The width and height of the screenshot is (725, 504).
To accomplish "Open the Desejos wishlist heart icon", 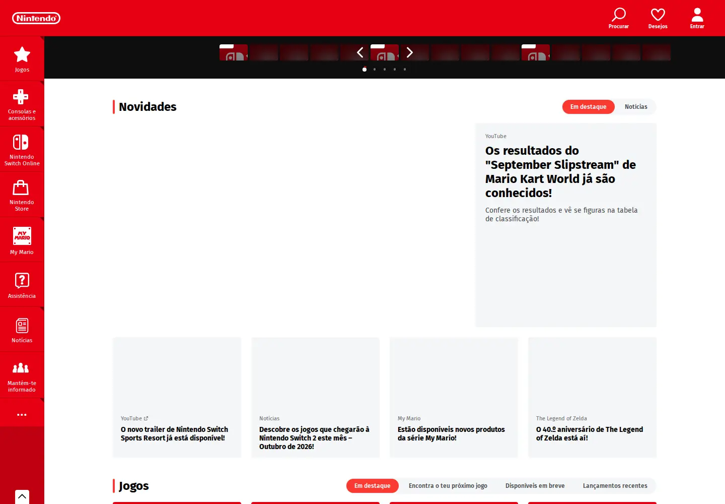I will (x=658, y=18).
